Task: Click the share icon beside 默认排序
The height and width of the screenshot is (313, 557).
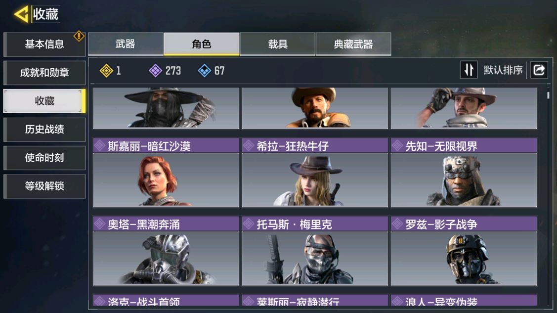Action: tap(539, 70)
